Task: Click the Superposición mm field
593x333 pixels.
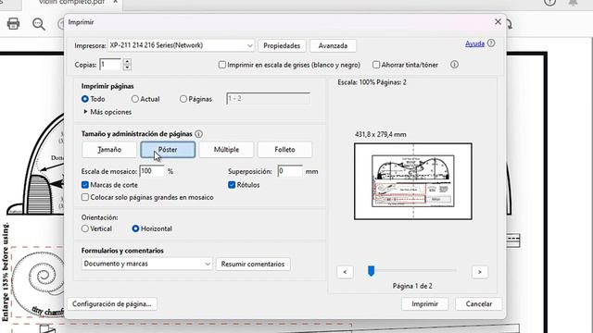Action: point(290,171)
